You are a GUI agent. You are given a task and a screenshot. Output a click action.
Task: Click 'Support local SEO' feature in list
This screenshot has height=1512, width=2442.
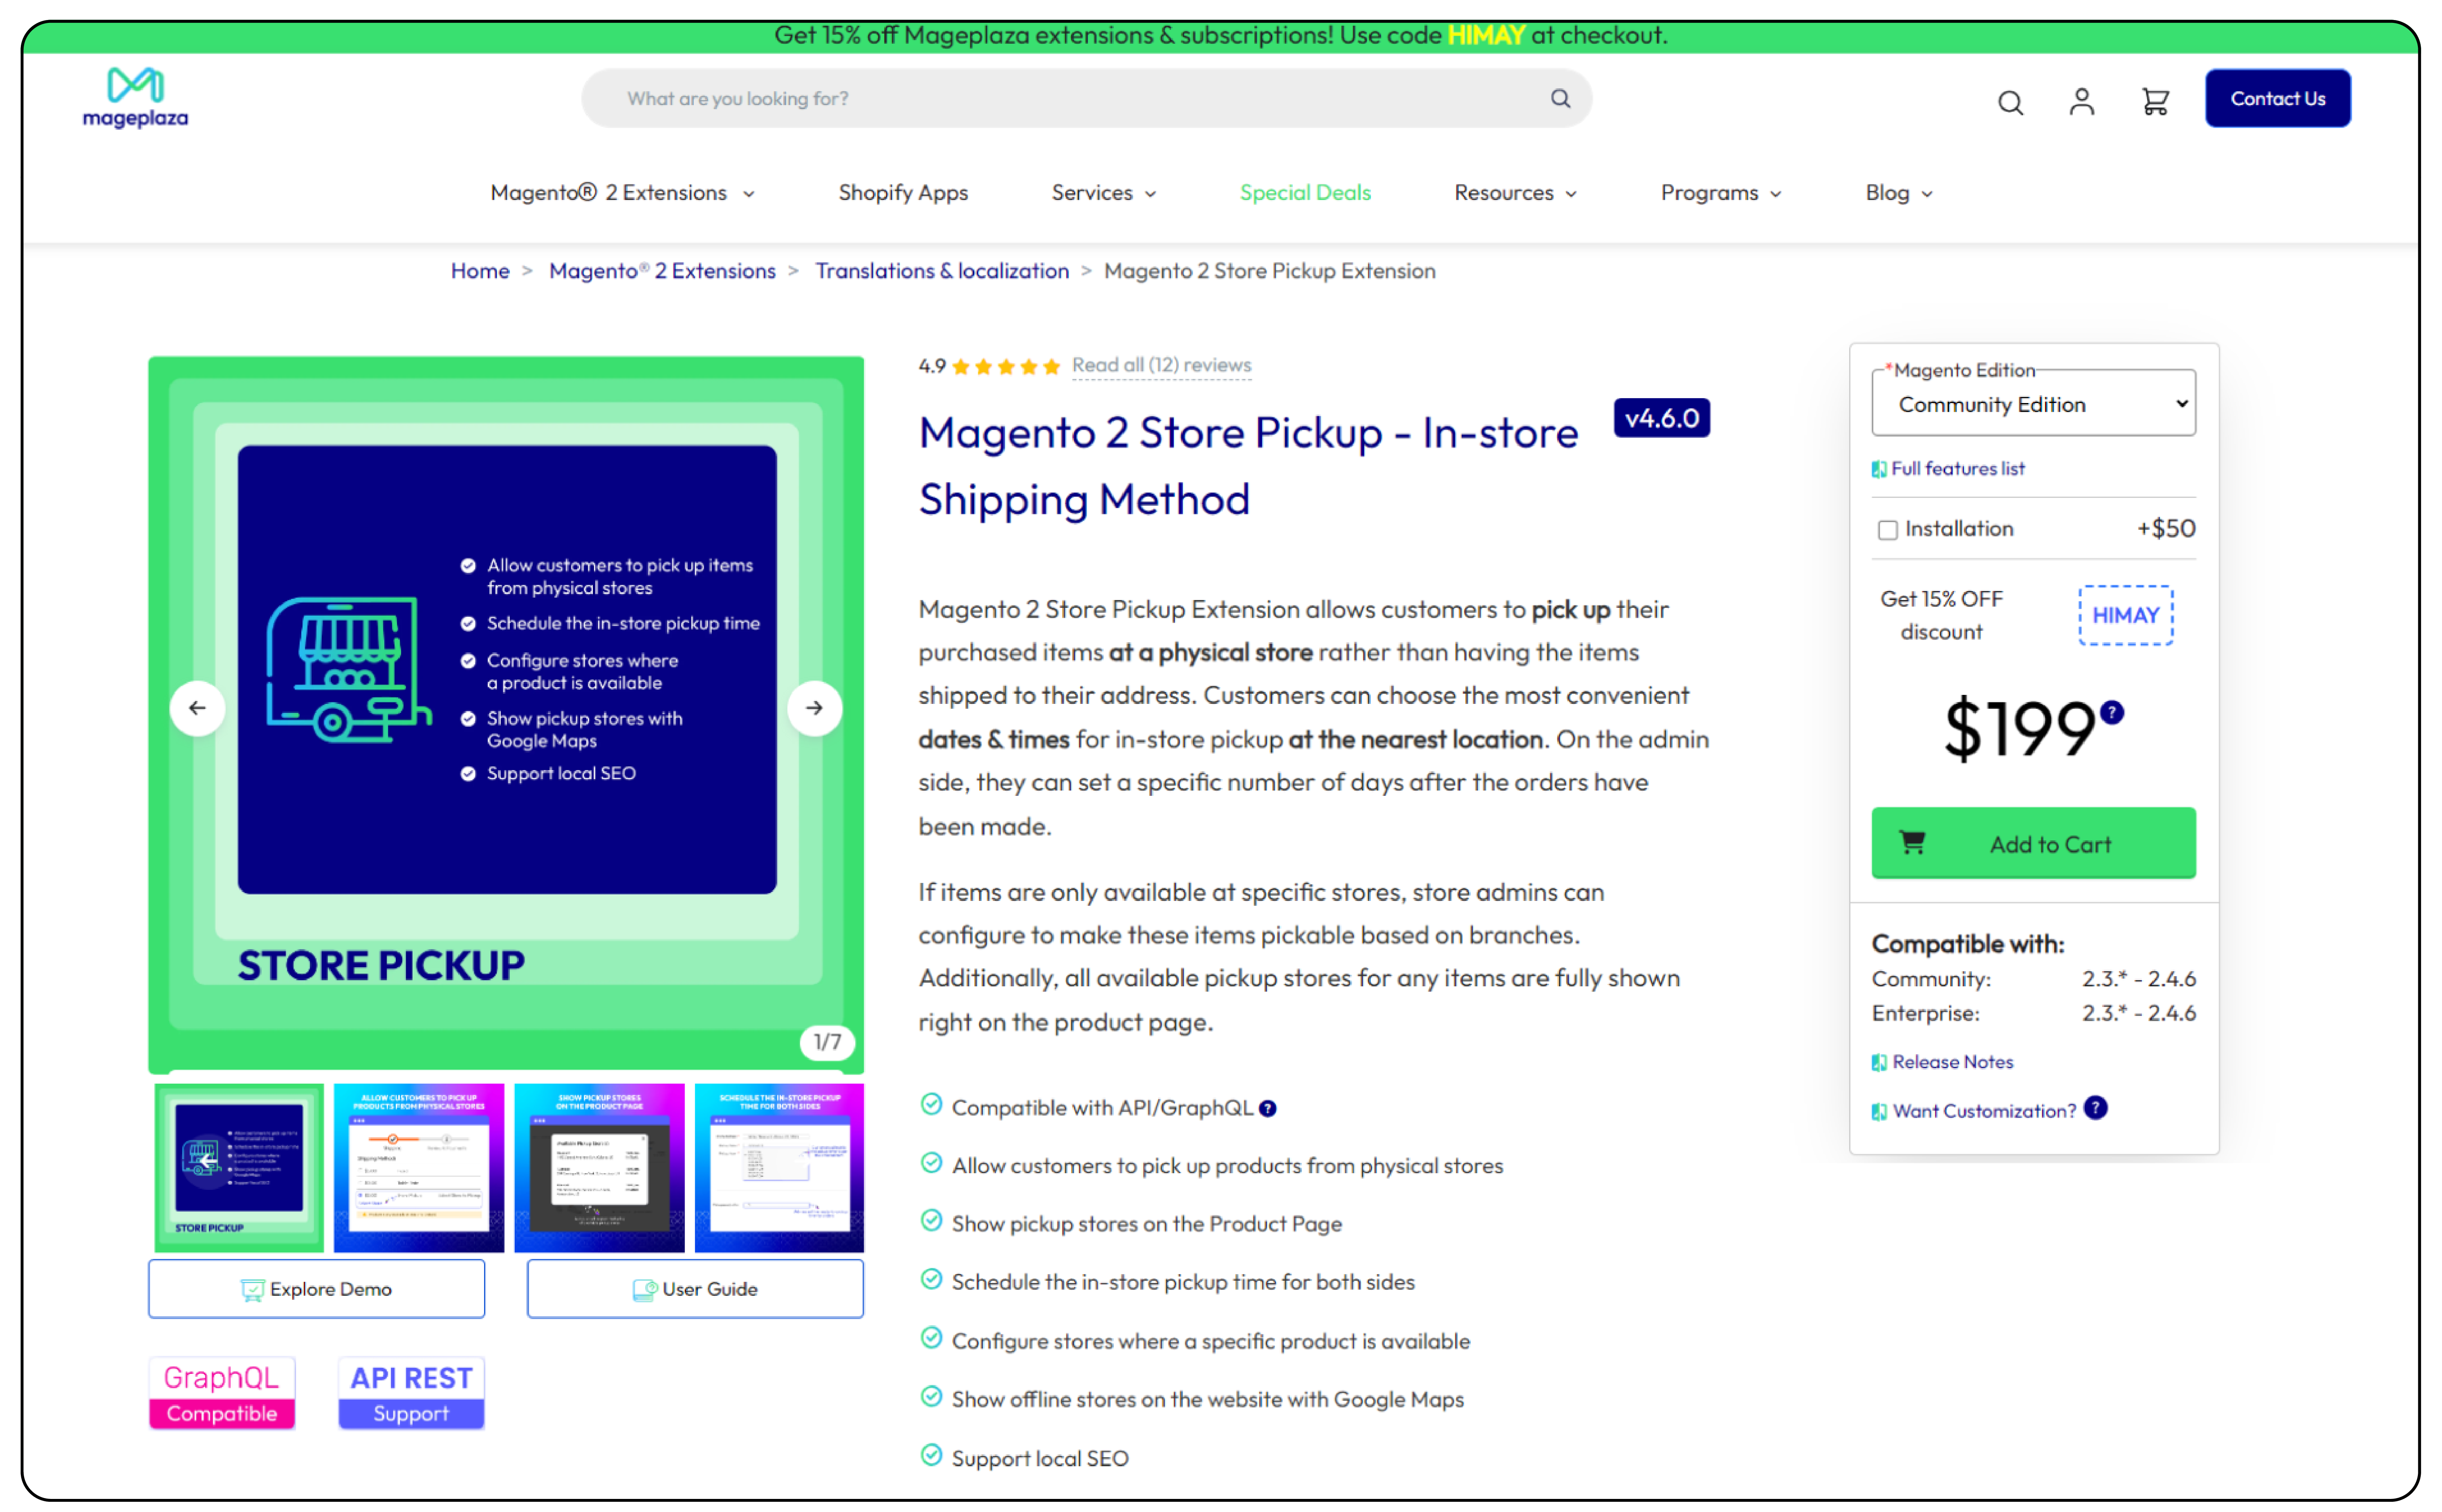tap(1040, 1459)
